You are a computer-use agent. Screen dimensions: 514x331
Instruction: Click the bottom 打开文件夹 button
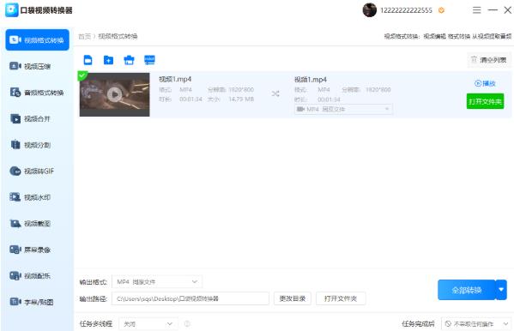[x=341, y=298]
